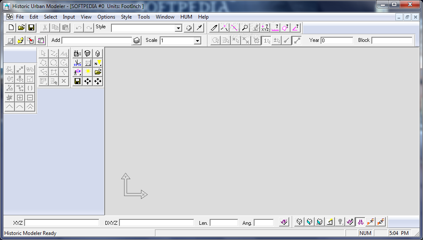Click the Len. input field

224,223
